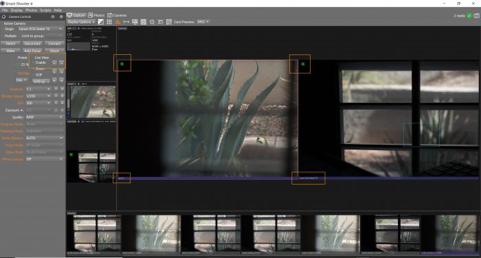Click the horizontal double-arrow toolbar icon

point(126,22)
